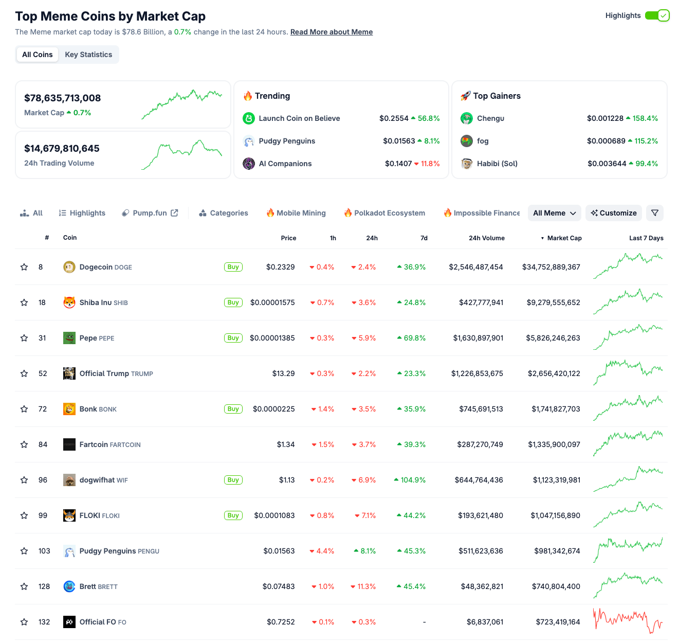
Task: Select the Mobile Mining flame icon
Action: point(270,212)
